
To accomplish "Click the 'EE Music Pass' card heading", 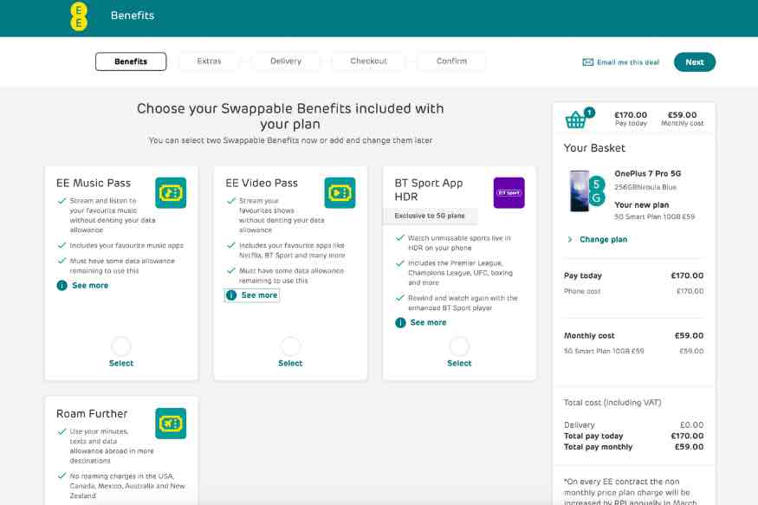I will pyautogui.click(x=94, y=183).
